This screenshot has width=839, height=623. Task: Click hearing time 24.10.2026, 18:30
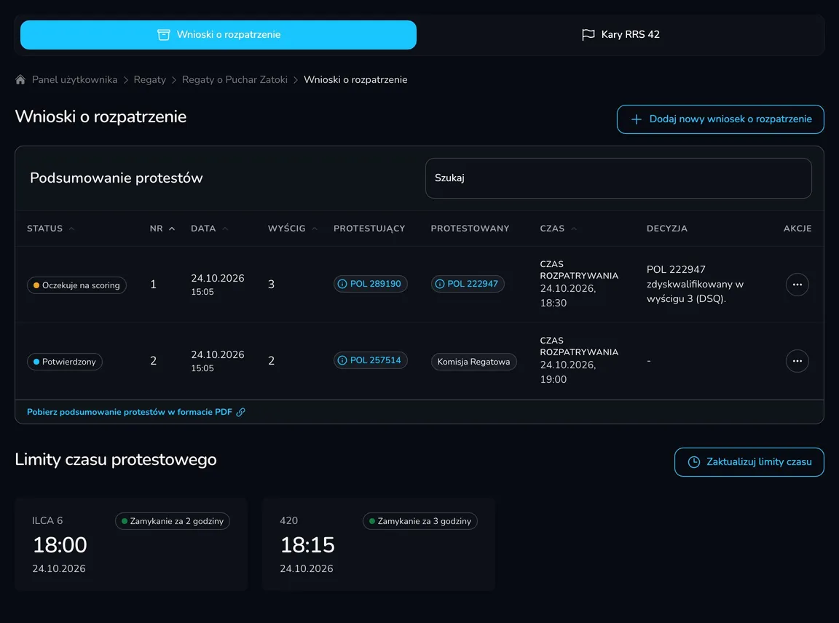tap(568, 295)
